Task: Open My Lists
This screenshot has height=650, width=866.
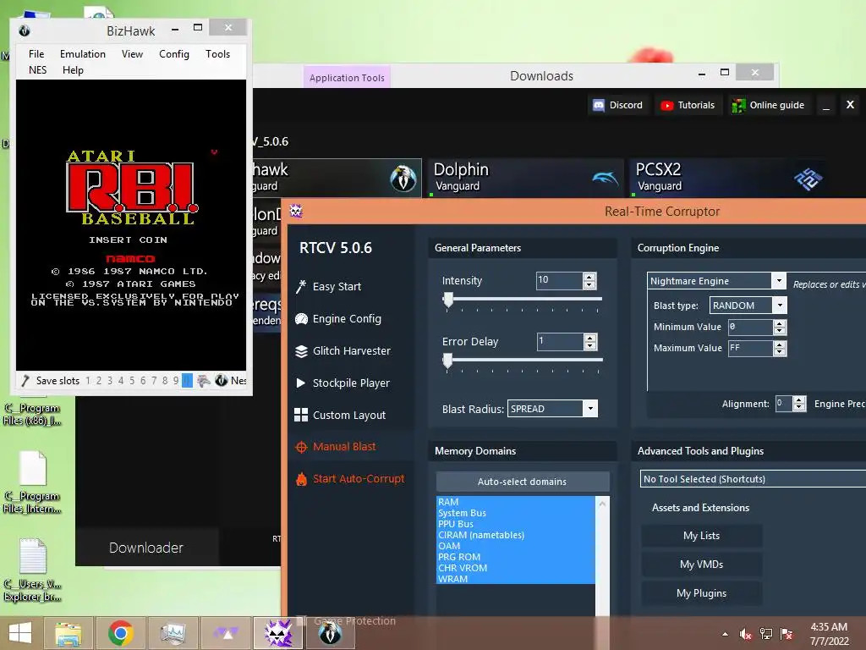Action: pyautogui.click(x=701, y=535)
